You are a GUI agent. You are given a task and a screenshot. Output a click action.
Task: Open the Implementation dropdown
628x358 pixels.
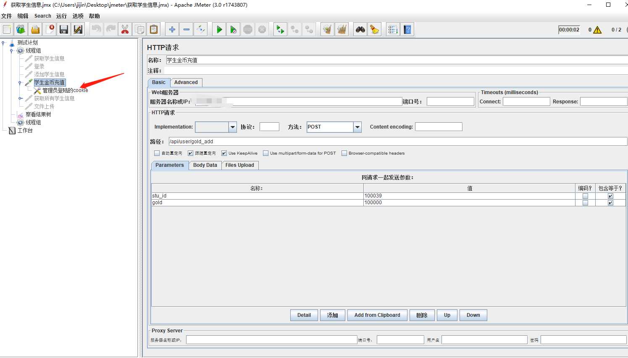(x=233, y=127)
